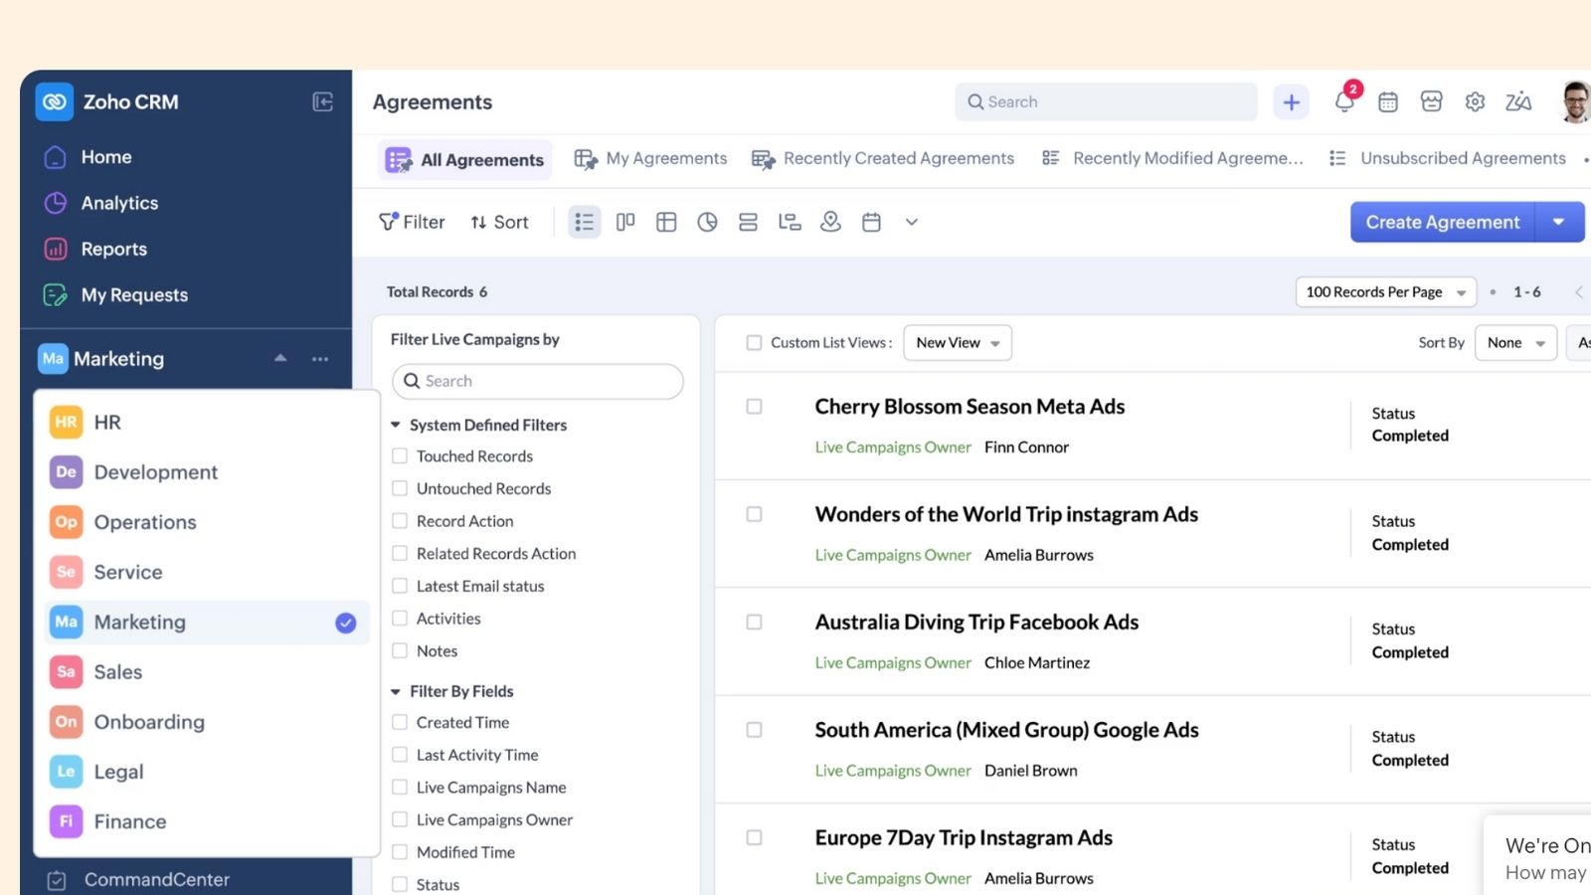Check the Touched Records filter

click(x=400, y=455)
